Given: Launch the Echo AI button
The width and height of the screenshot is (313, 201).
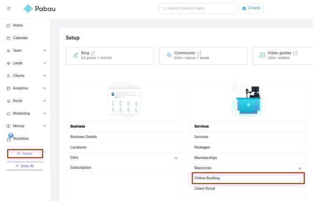Looking at the screenshot, I should [x=25, y=166].
